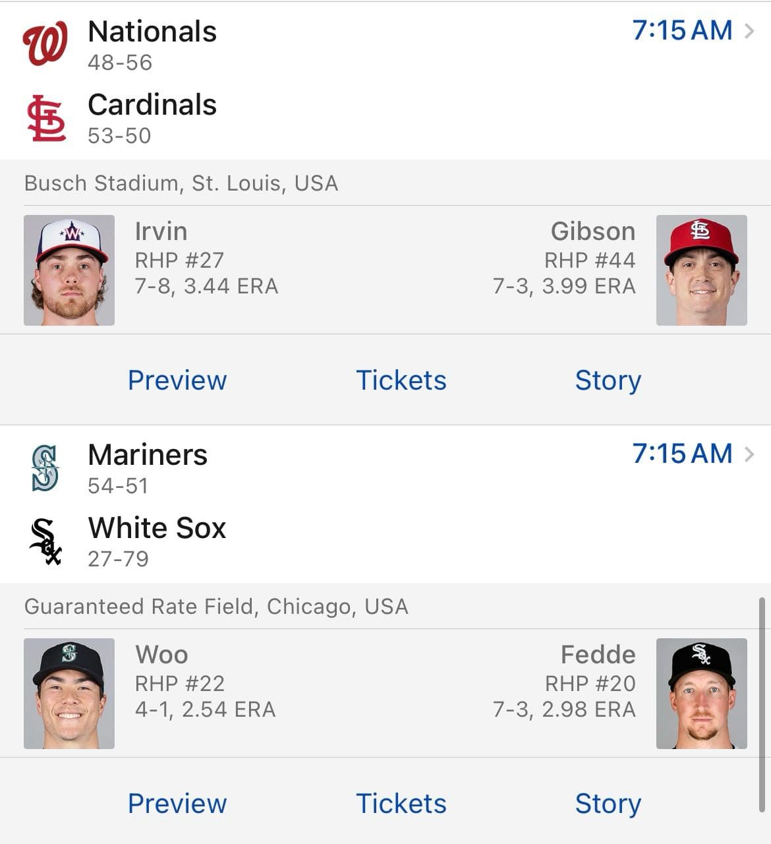Image resolution: width=771 pixels, height=844 pixels.
Task: Tap the Cardinals team logo
Action: point(46,119)
